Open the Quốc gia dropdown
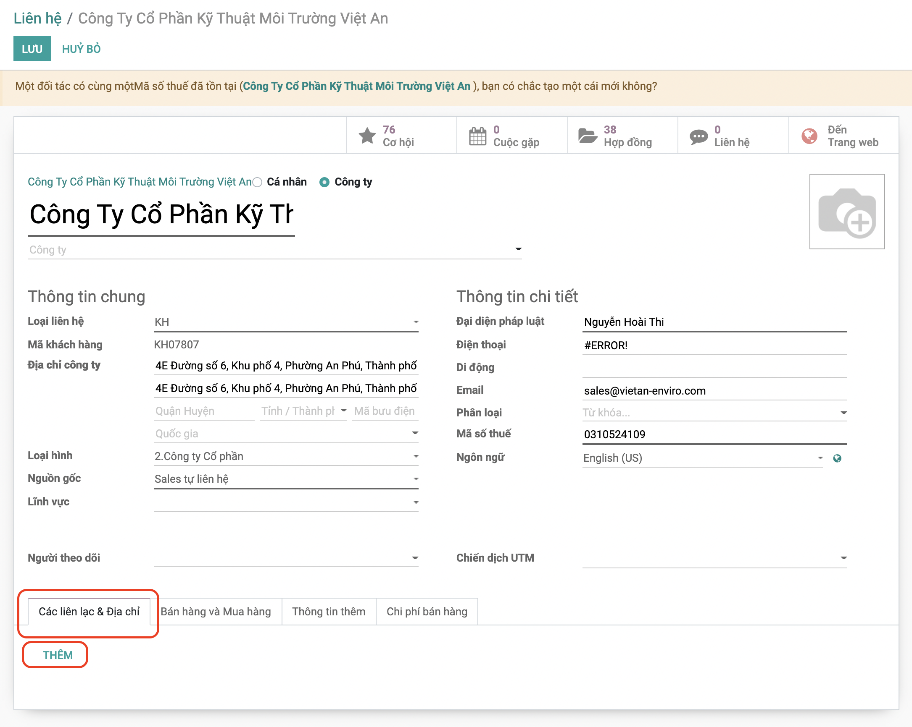Viewport: 912px width, 727px height. point(415,434)
